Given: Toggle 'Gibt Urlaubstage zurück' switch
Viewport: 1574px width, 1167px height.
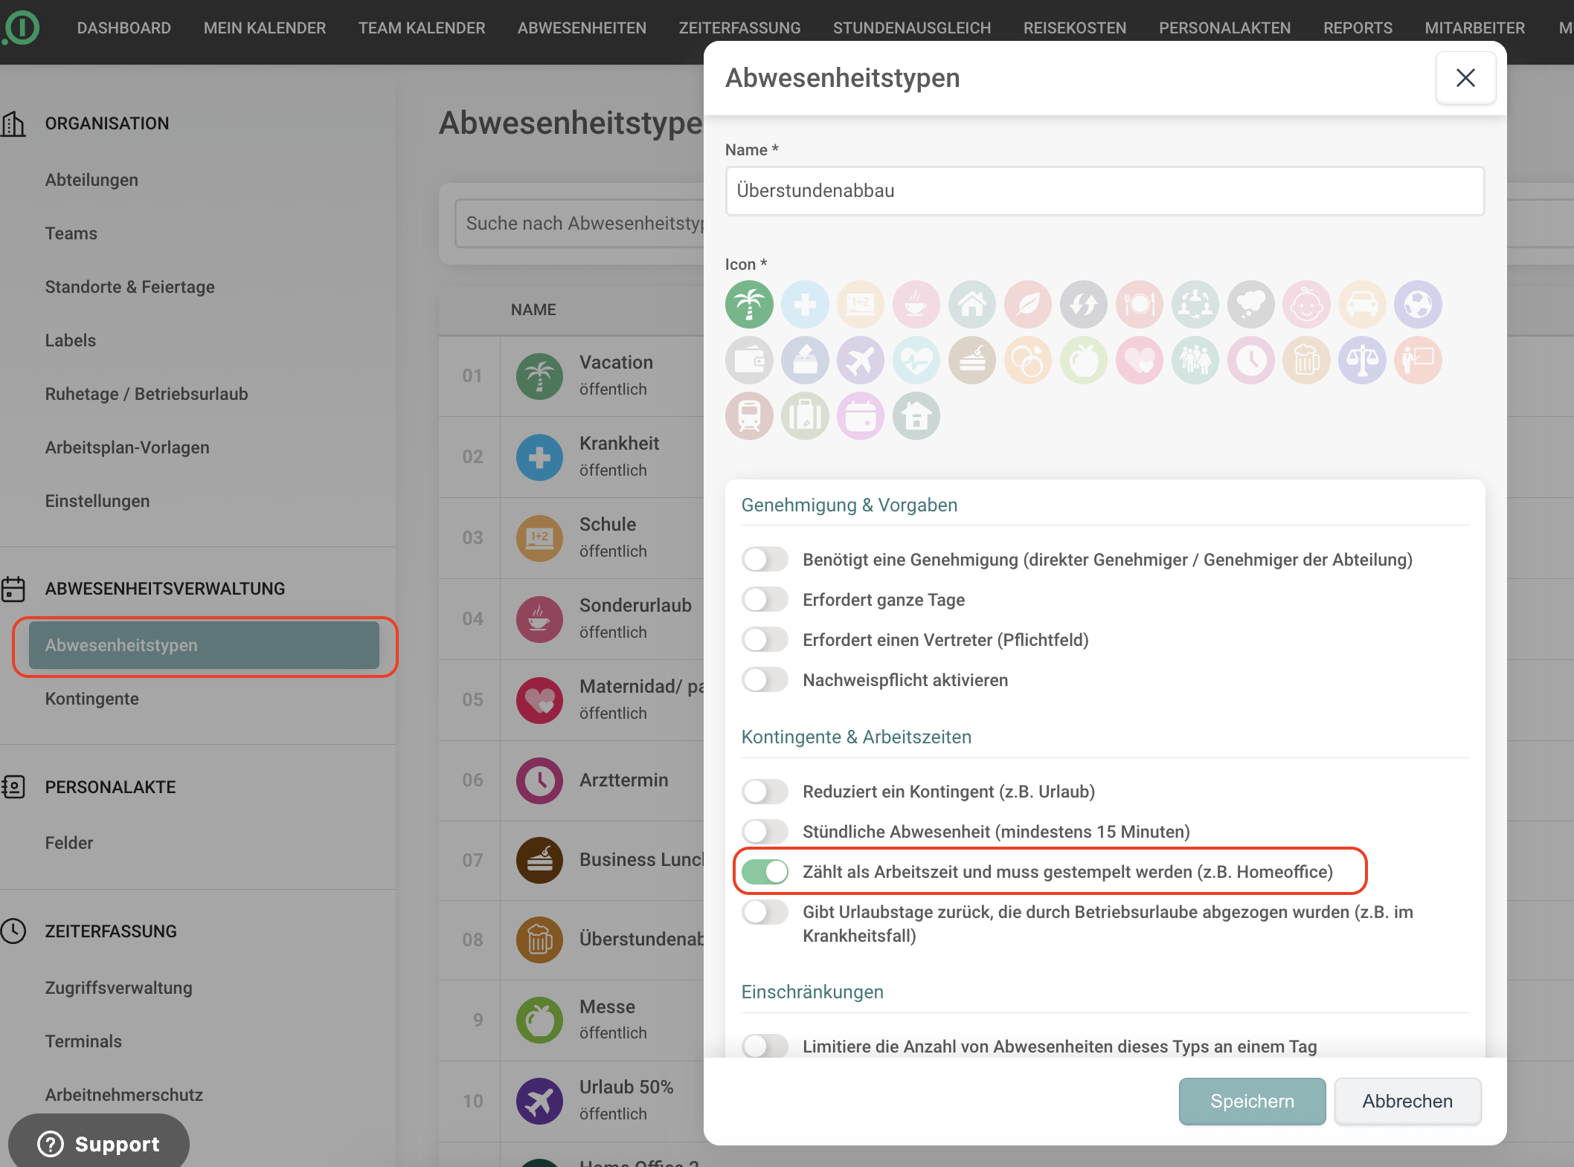Looking at the screenshot, I should [765, 912].
